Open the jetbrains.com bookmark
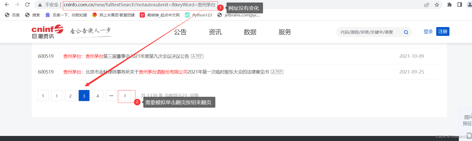Screen dimensions: 472x141 [x=239, y=15]
